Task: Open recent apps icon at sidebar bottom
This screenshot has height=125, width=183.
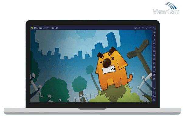Action: coord(154,100)
